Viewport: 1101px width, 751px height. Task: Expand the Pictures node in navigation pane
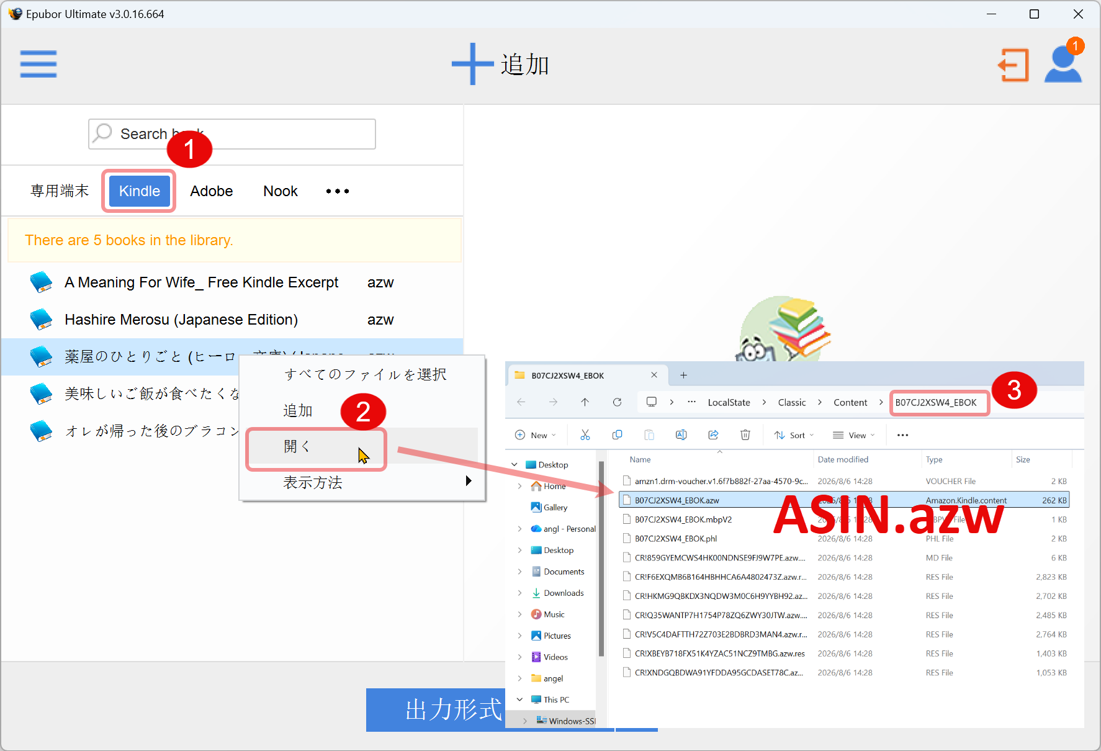pos(519,636)
